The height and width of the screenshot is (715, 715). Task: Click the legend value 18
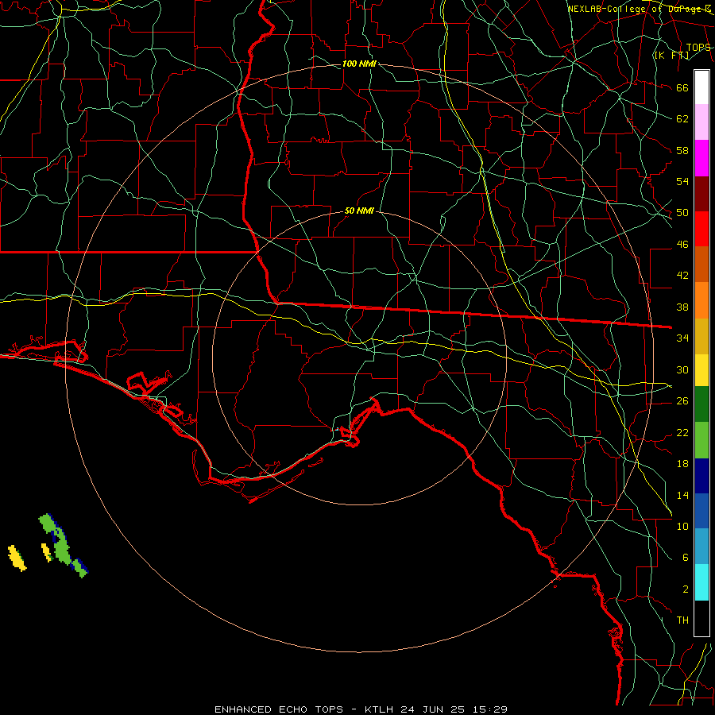682,464
